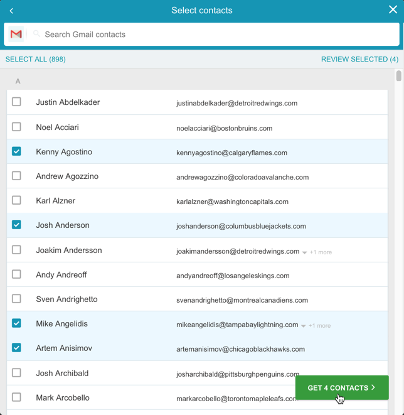Click the name Noel Acciari
The height and width of the screenshot is (415, 404).
pos(57,127)
